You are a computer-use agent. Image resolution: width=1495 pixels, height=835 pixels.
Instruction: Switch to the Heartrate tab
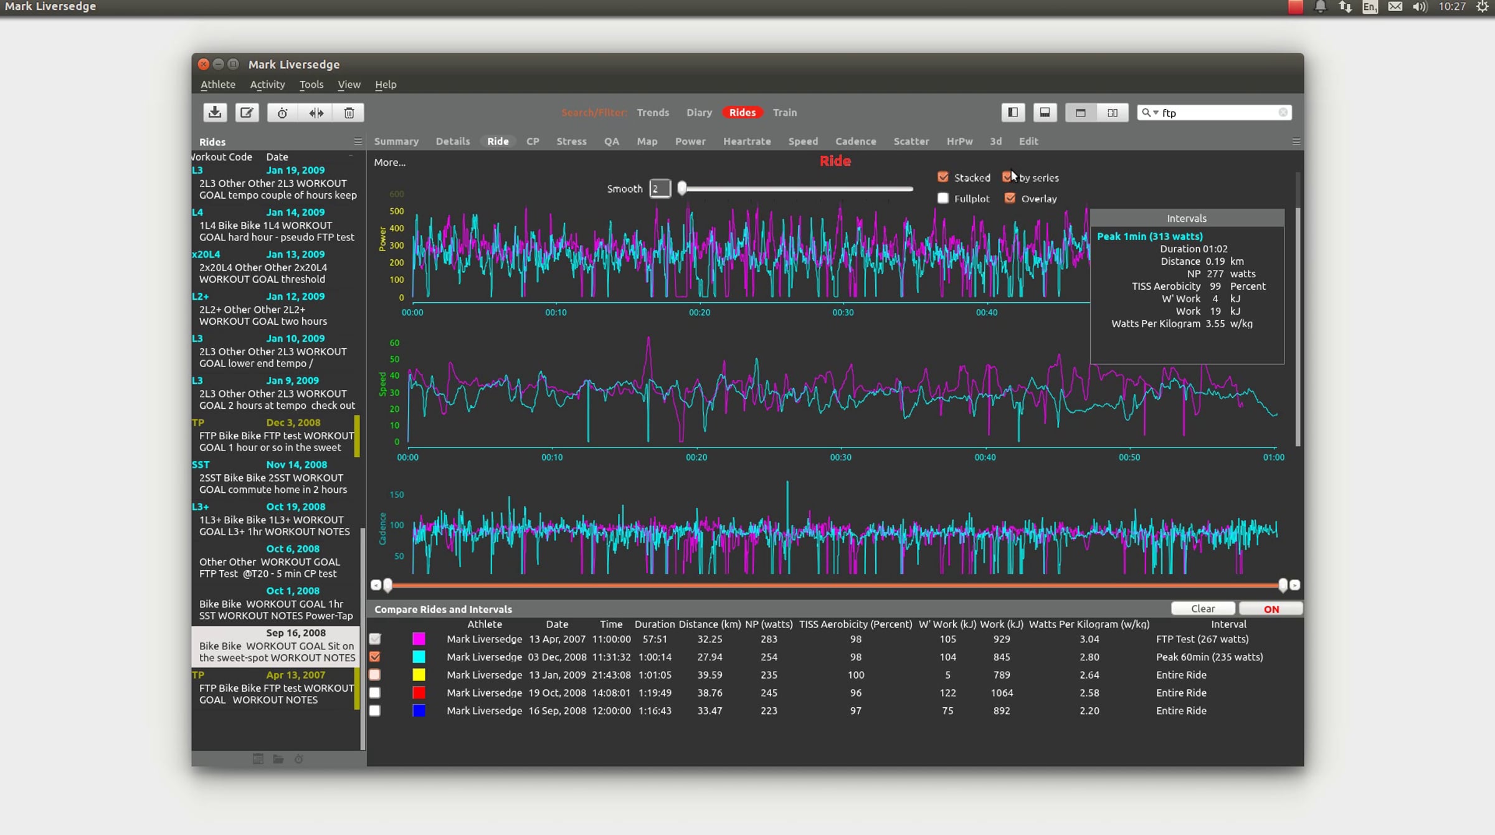(x=746, y=141)
